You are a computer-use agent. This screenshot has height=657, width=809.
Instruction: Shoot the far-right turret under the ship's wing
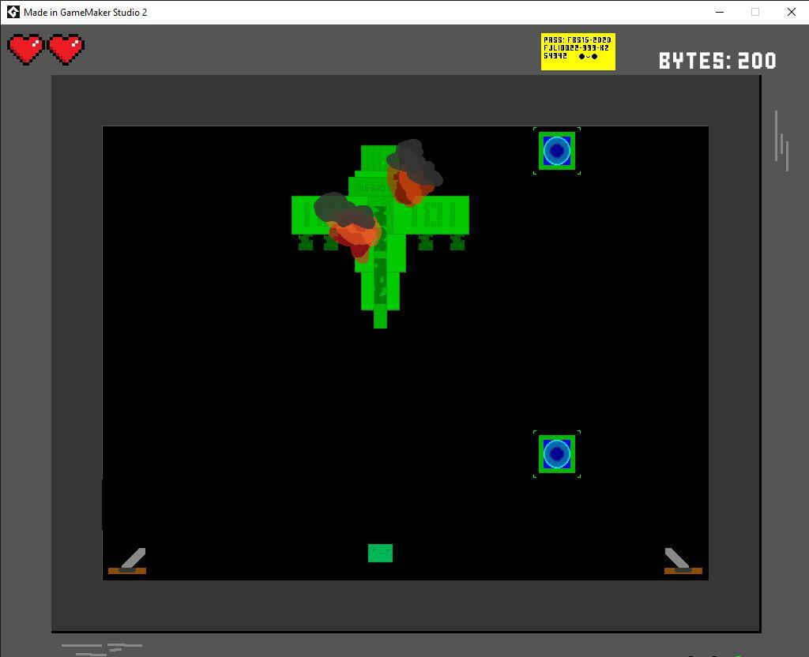(457, 242)
